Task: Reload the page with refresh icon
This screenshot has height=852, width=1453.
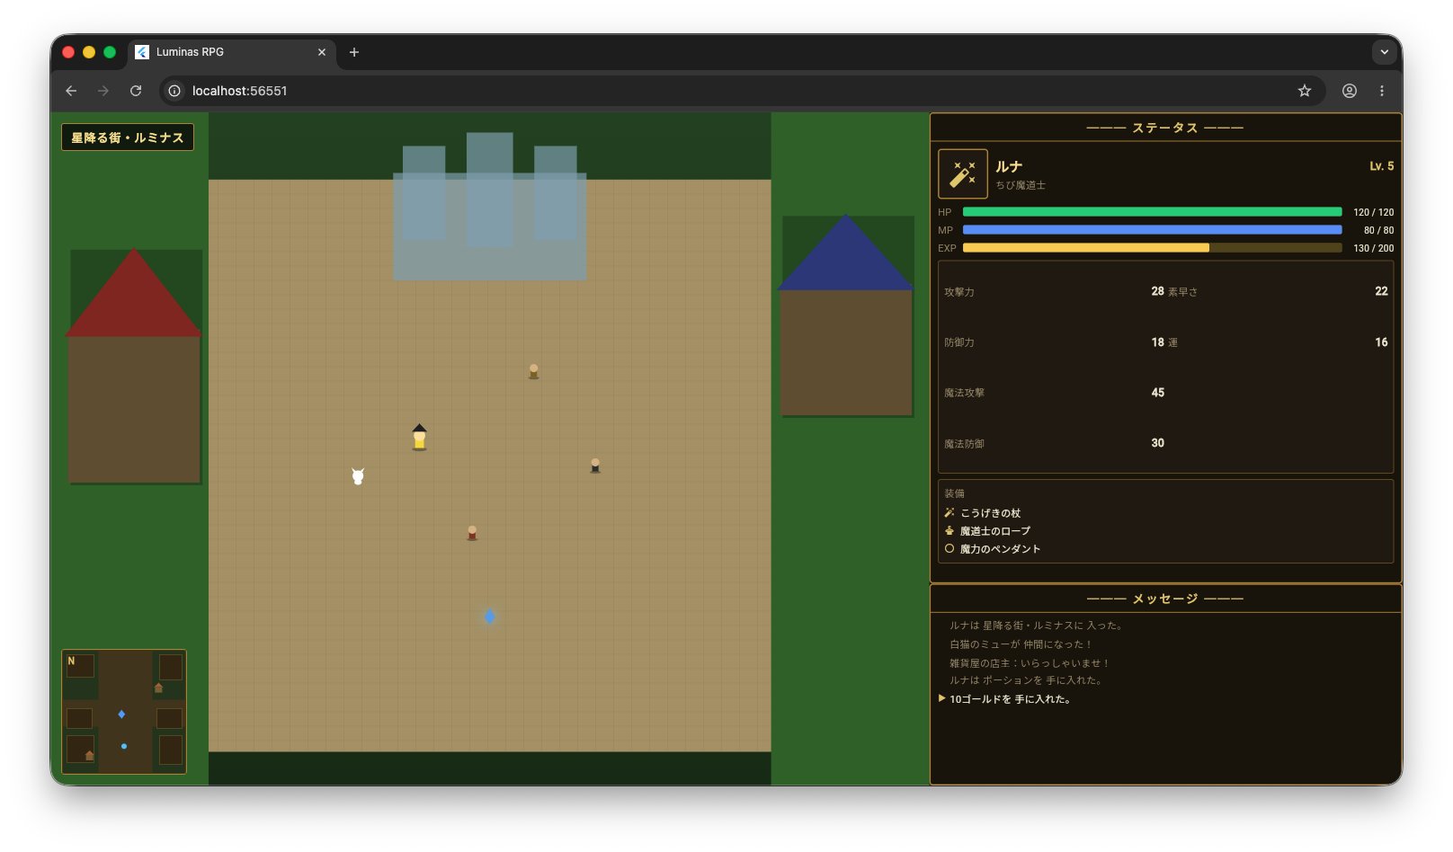Action: (x=136, y=91)
